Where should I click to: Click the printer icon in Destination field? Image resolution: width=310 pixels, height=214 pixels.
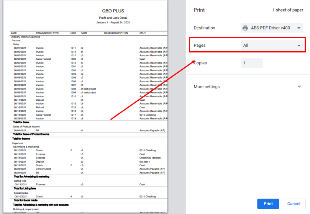pos(245,28)
